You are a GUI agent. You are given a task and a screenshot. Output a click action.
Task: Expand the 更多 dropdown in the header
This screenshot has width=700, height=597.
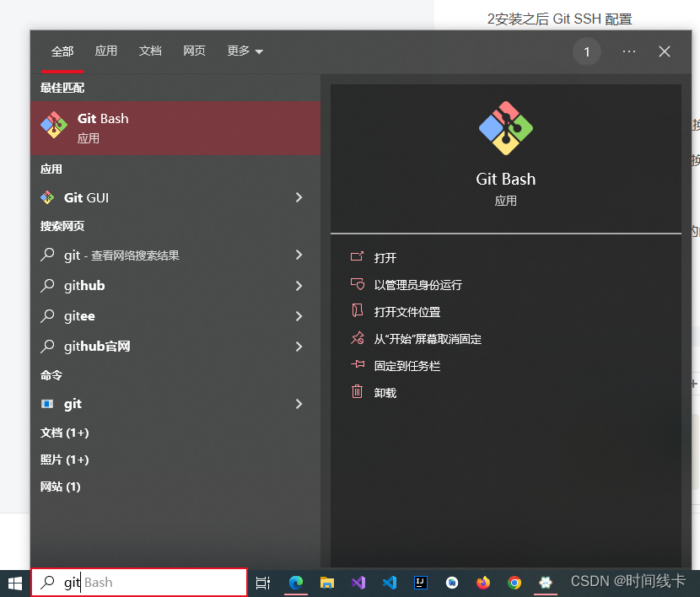pos(244,51)
